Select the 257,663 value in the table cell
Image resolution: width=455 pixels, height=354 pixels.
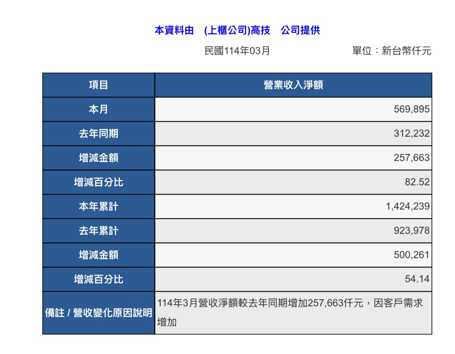[411, 158]
